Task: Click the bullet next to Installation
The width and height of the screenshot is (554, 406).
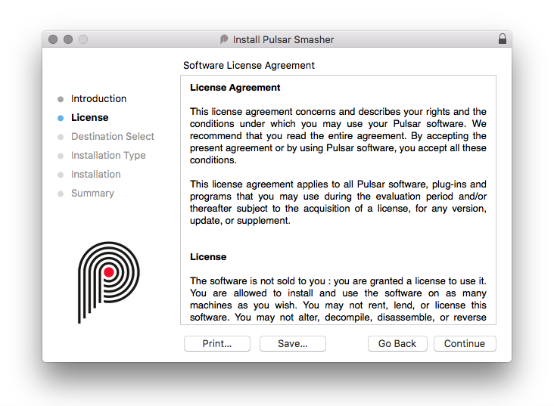Action: [61, 175]
